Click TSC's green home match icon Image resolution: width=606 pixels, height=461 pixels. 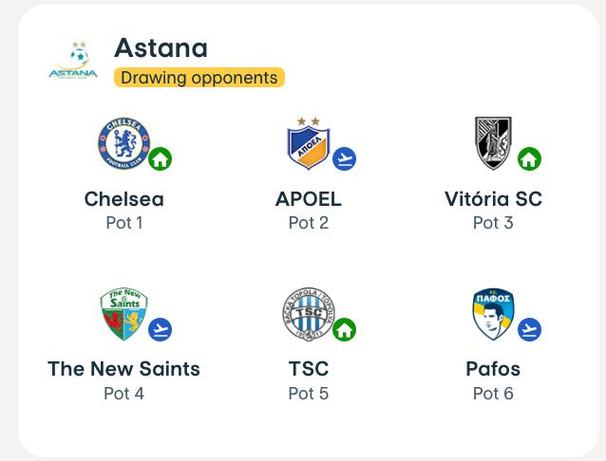344,329
